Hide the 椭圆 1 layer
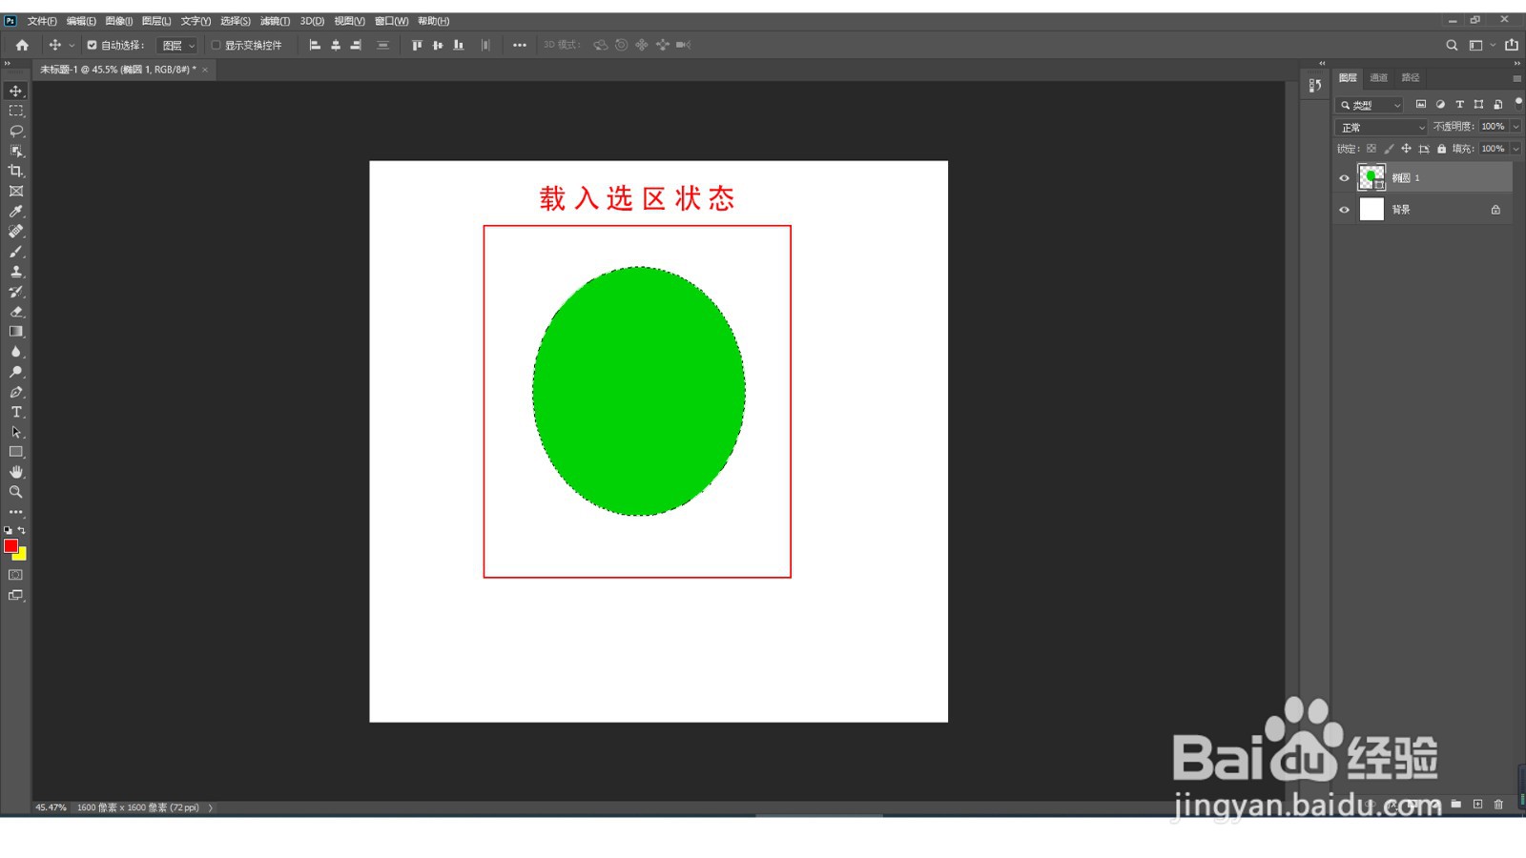 1344,177
